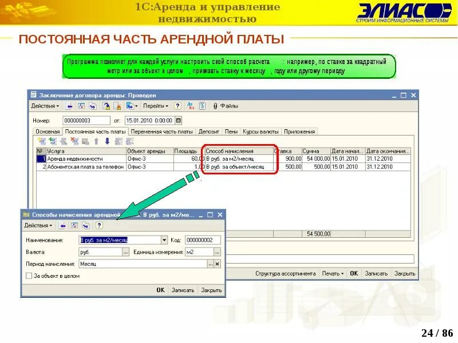Click 'В руб. за объект/месяц' cell
This screenshot has height=343, width=458.
point(239,167)
